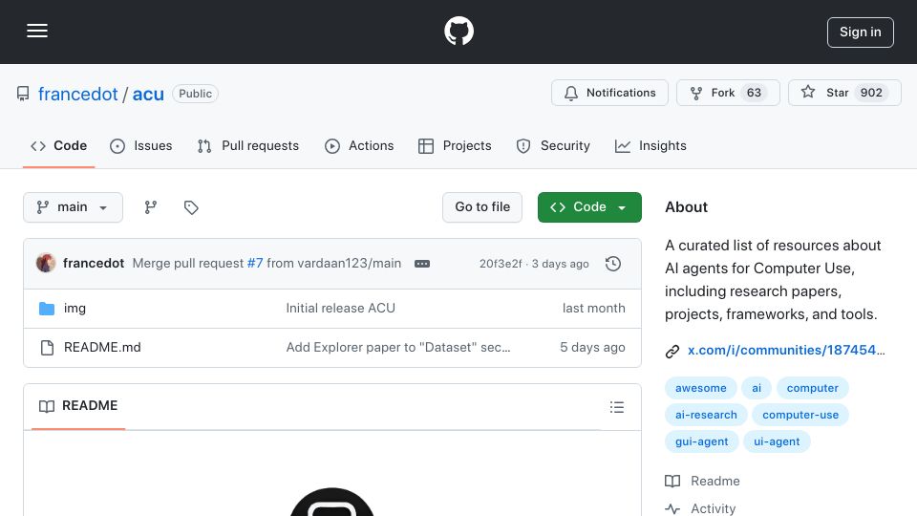The image size is (917, 516).
Task: Open Add Explorer paper commit message
Action: pos(398,348)
